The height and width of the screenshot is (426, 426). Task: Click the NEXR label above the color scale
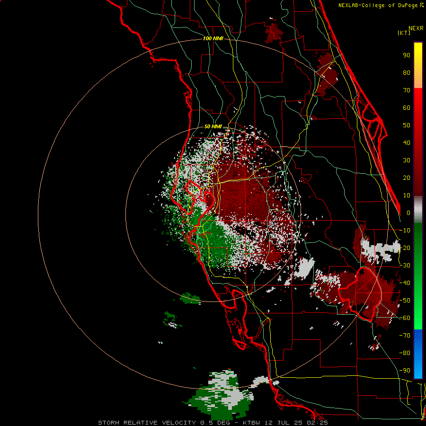point(416,28)
